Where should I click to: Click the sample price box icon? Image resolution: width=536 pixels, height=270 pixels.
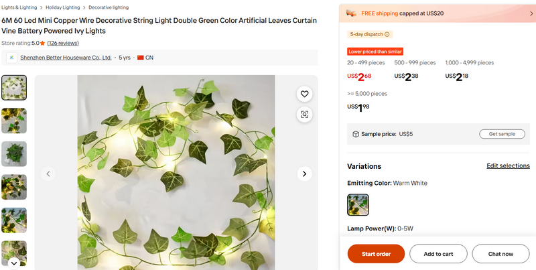tap(356, 134)
